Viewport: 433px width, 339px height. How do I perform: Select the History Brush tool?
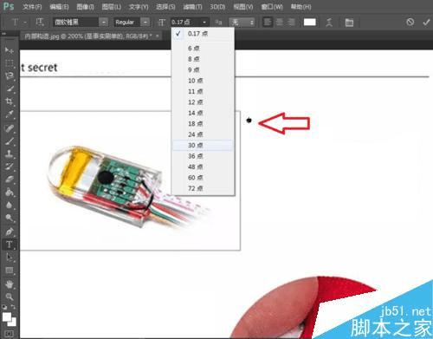(9, 166)
